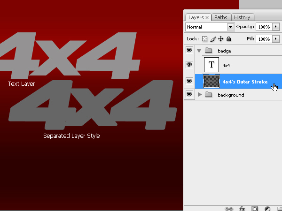Switch to the History tab
282x211 pixels.
[242, 17]
